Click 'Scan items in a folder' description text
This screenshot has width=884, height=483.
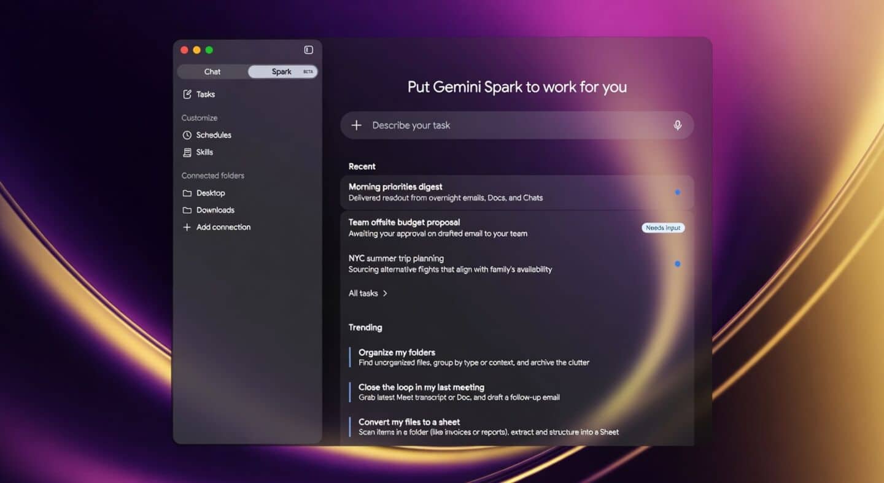point(489,432)
